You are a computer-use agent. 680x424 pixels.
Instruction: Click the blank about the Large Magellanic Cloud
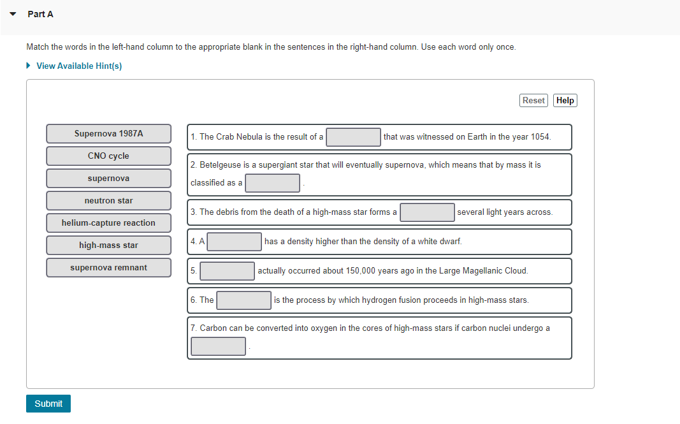point(226,270)
